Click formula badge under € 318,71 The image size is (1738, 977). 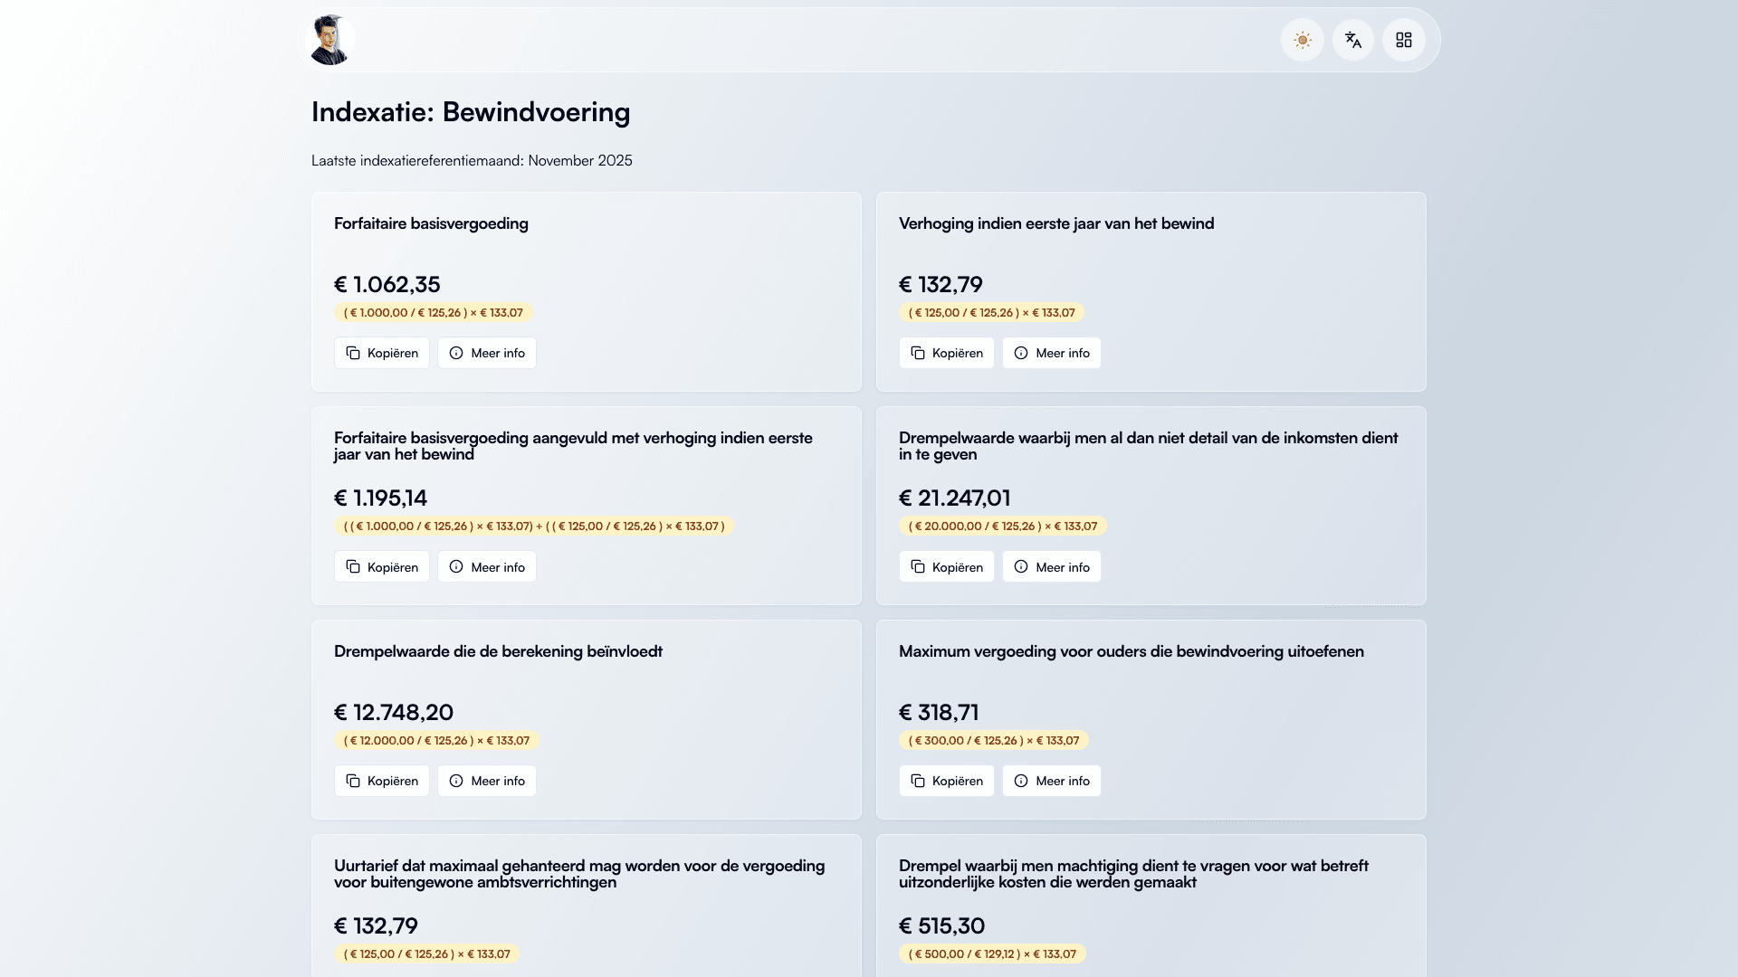point(993,741)
